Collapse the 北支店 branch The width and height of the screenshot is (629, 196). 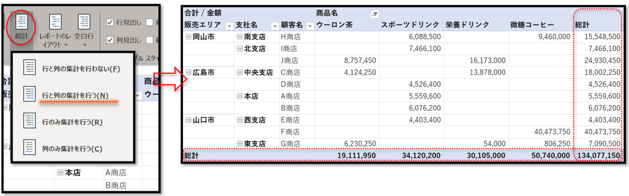[x=239, y=49]
